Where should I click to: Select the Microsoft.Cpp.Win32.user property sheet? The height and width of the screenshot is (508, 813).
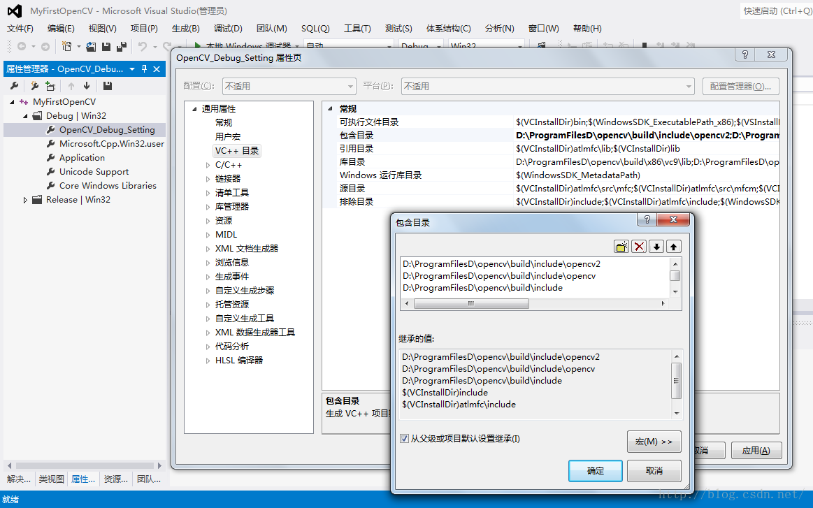(x=111, y=143)
